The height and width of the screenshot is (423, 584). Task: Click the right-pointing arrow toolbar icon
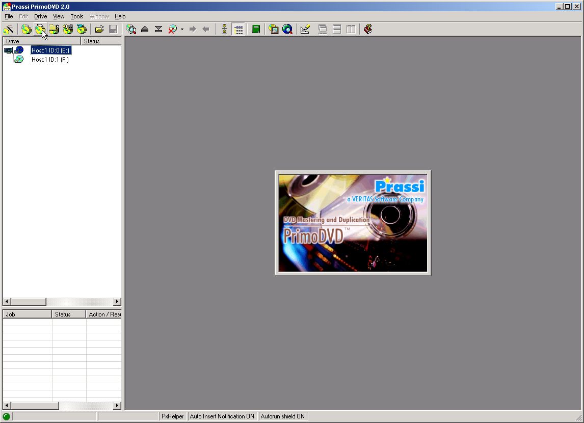(193, 29)
